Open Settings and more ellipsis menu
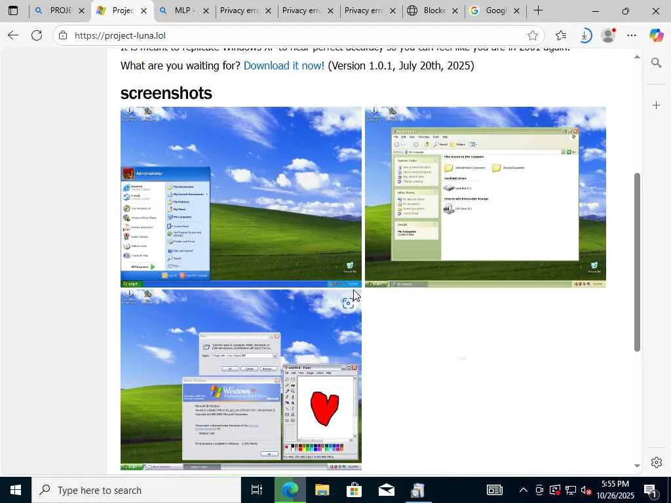Screen dimensions: 671x503 point(632,35)
